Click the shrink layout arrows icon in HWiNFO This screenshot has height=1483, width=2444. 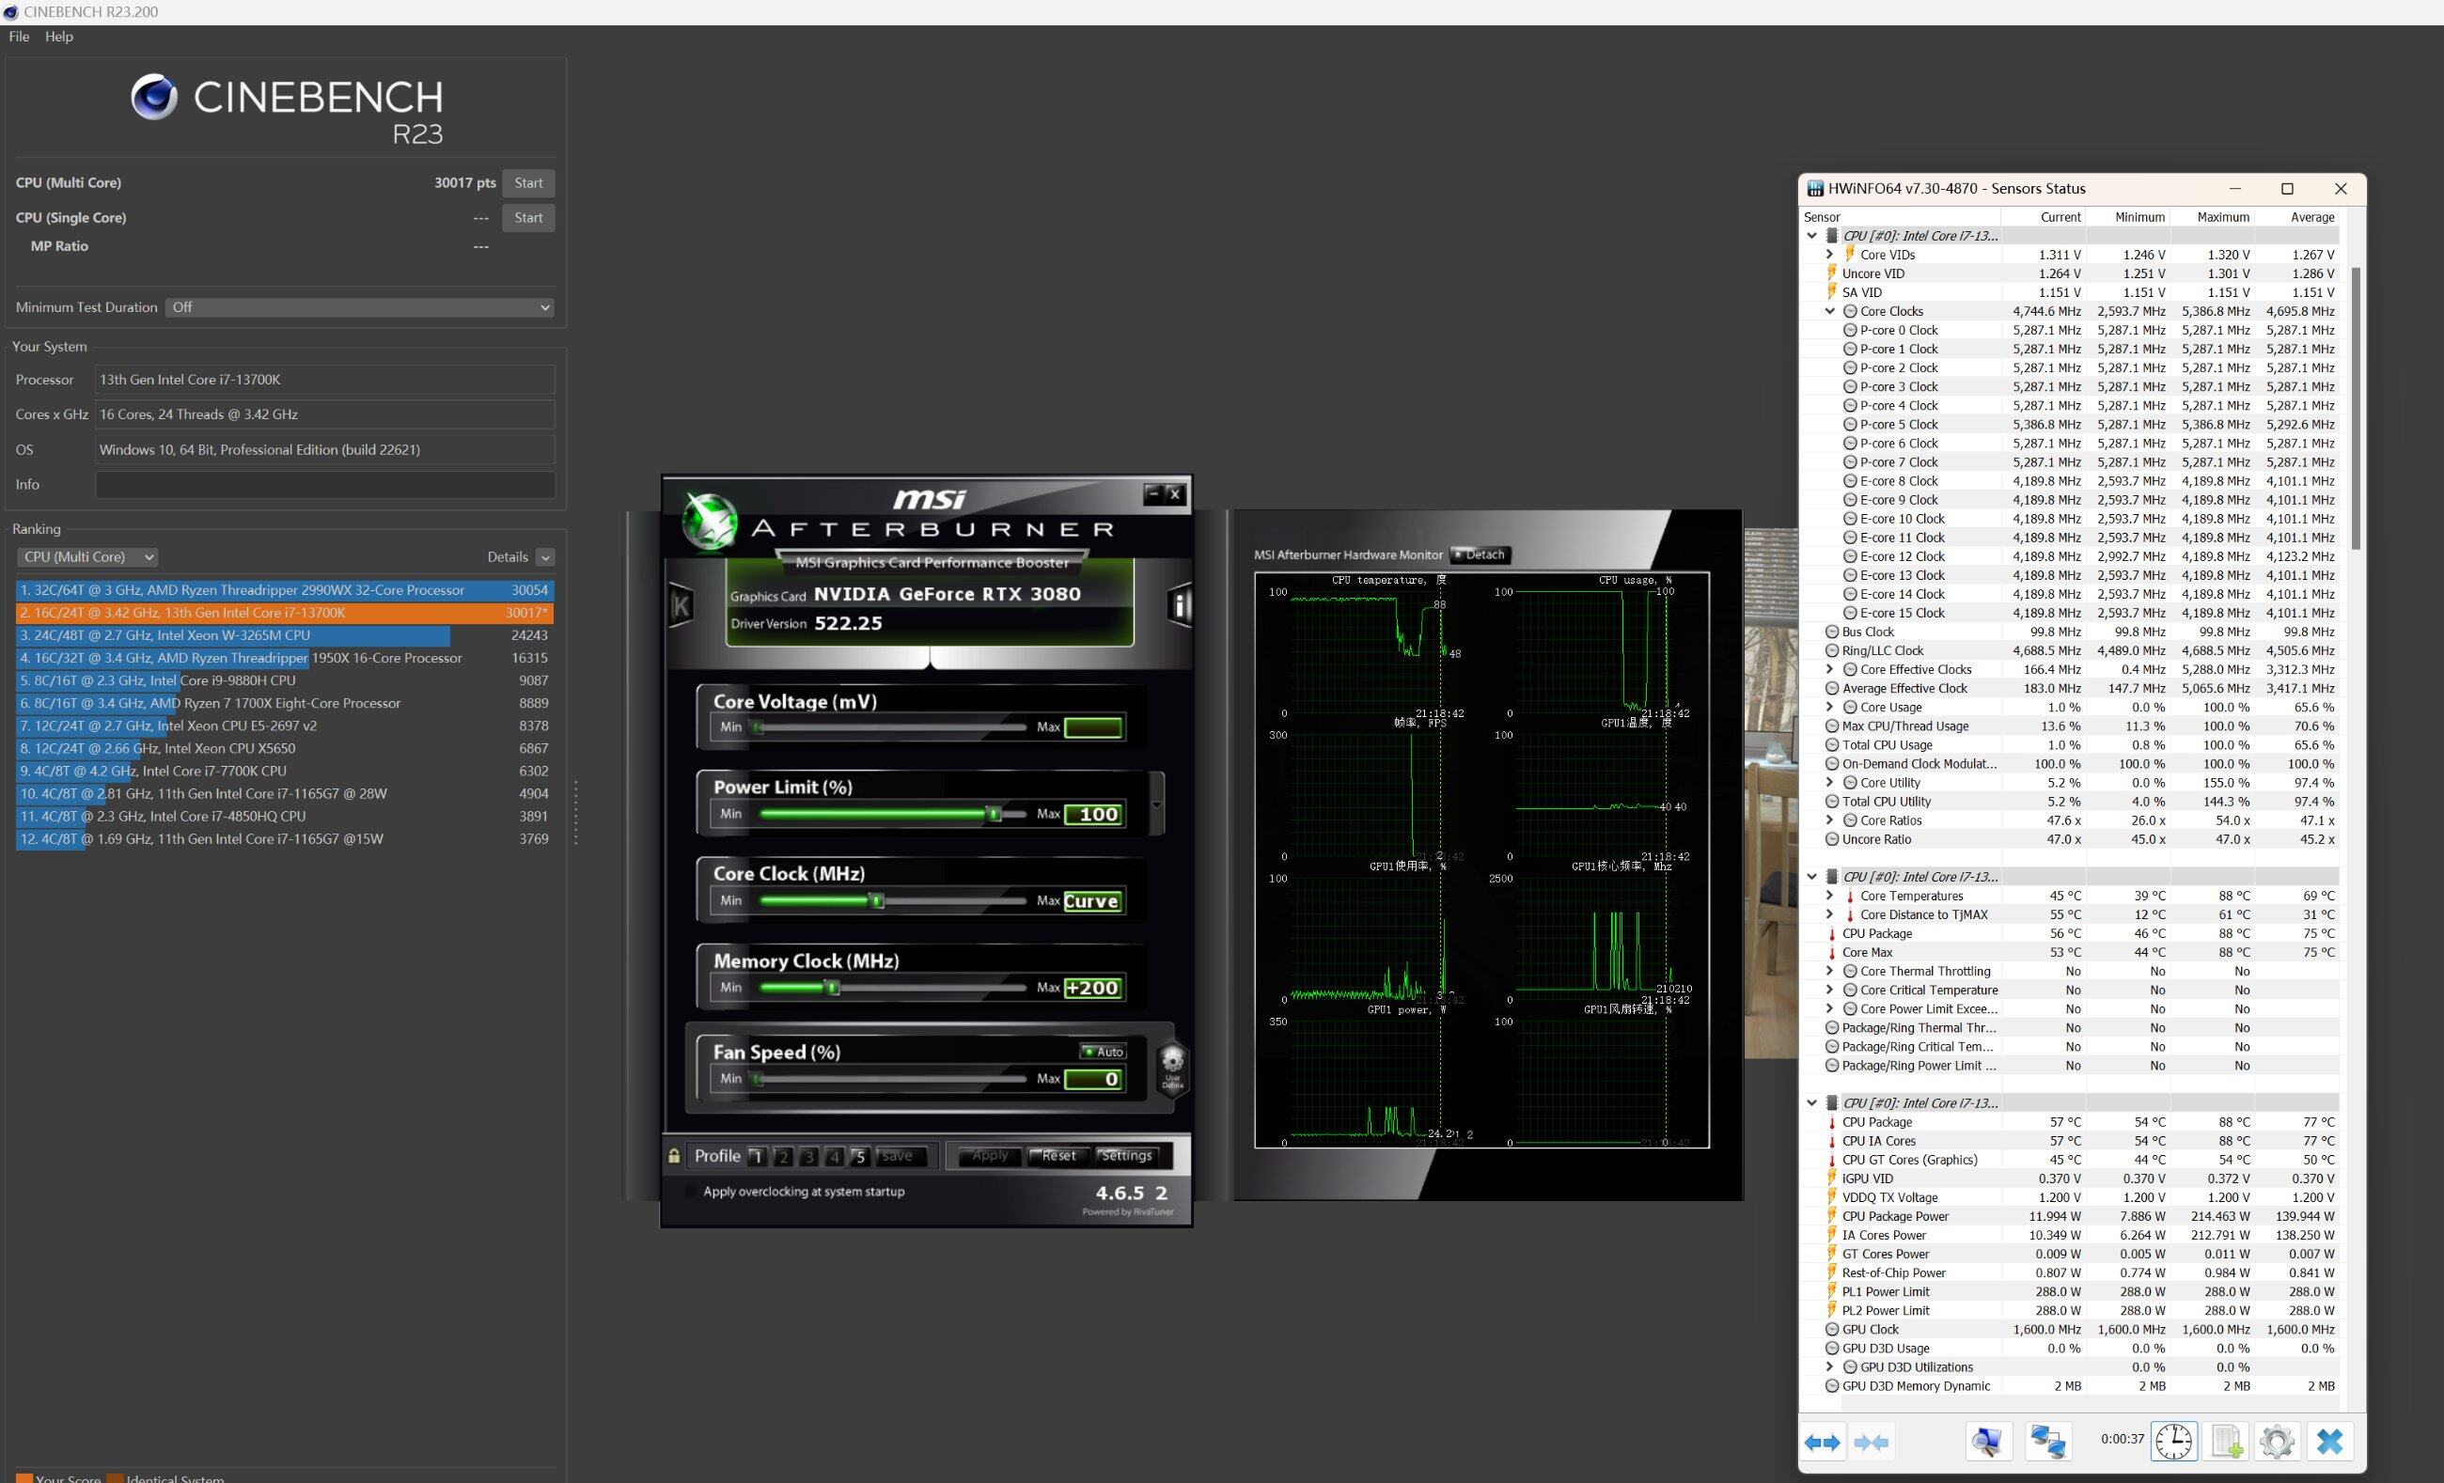1871,1442
